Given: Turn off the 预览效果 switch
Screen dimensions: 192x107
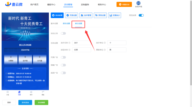Looking at the screenshot, I should click(141, 15).
